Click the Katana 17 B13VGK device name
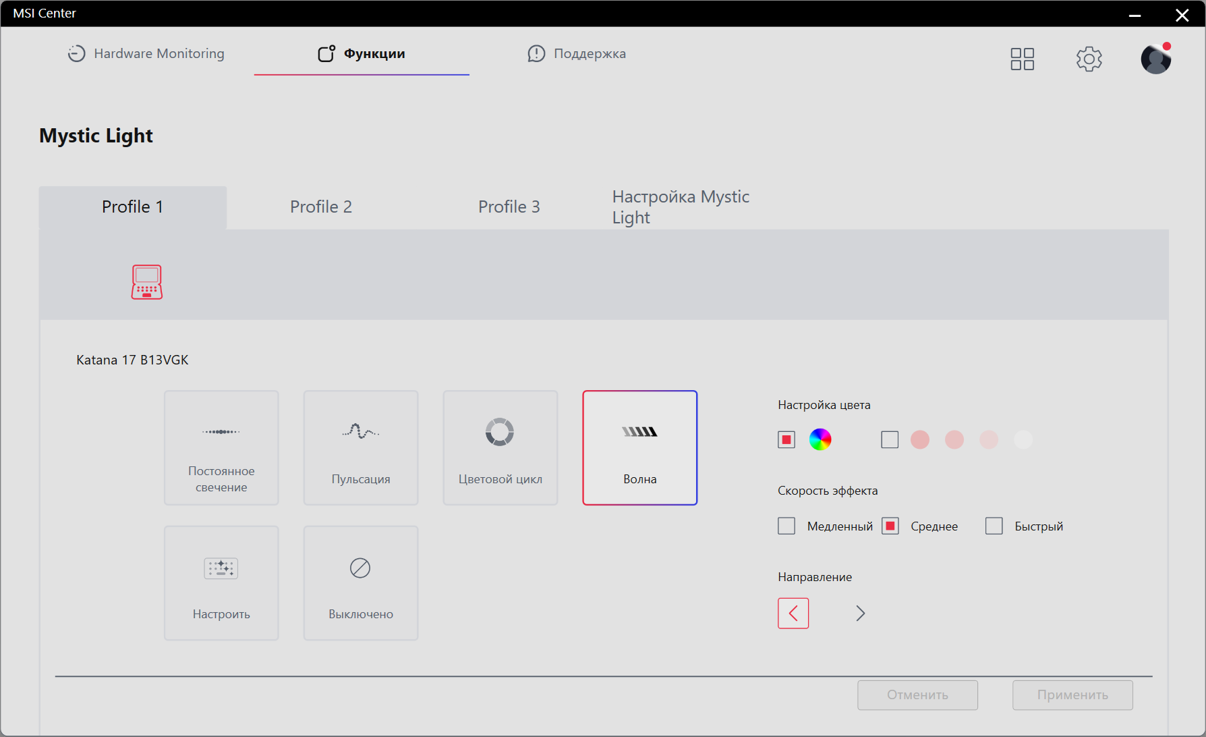 coord(132,360)
